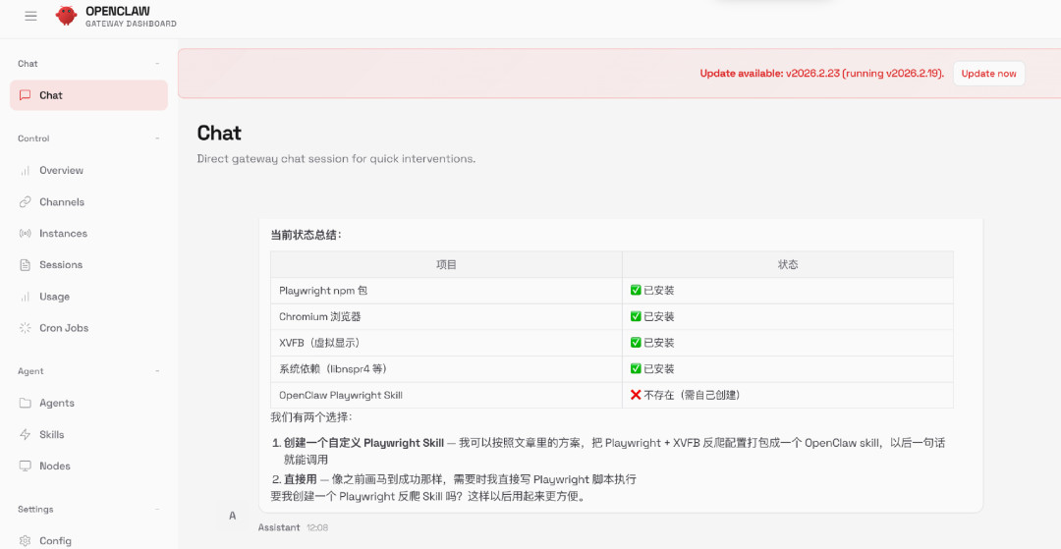The width and height of the screenshot is (1061, 549).
Task: Open the Sessions page
Action: (x=88, y=265)
